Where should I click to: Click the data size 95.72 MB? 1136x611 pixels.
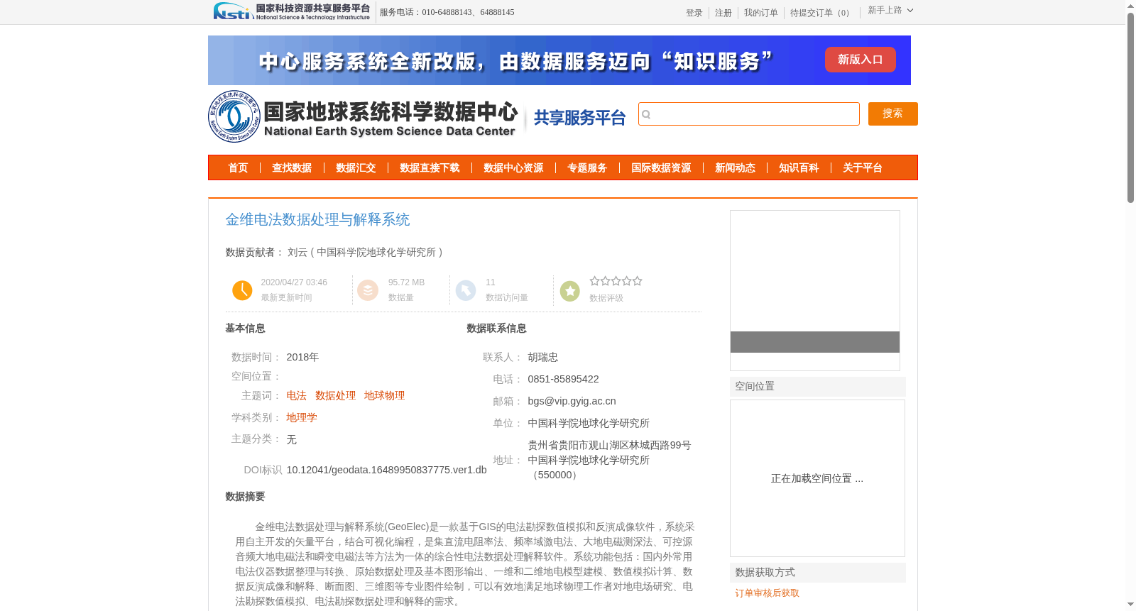pos(406,282)
